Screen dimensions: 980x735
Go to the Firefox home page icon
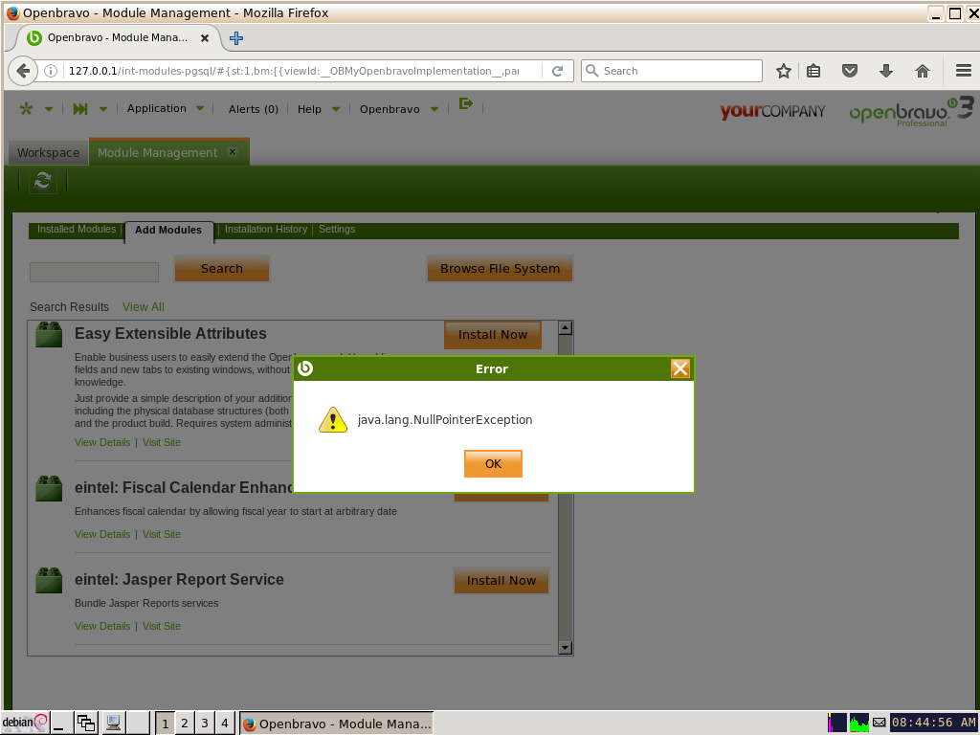pyautogui.click(x=923, y=71)
